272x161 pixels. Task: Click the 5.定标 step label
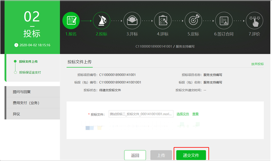point(193,34)
